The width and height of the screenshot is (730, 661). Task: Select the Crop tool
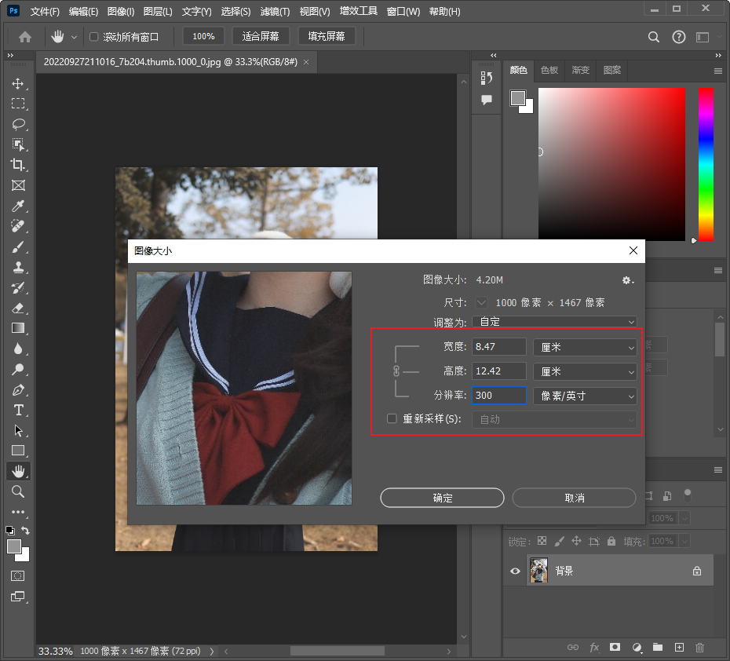17,165
